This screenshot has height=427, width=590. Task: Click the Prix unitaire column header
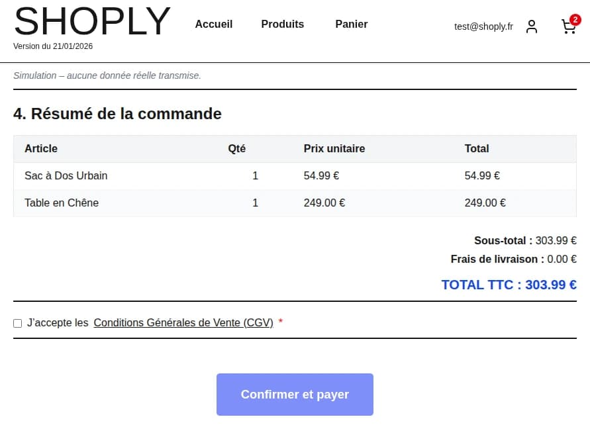334,149
